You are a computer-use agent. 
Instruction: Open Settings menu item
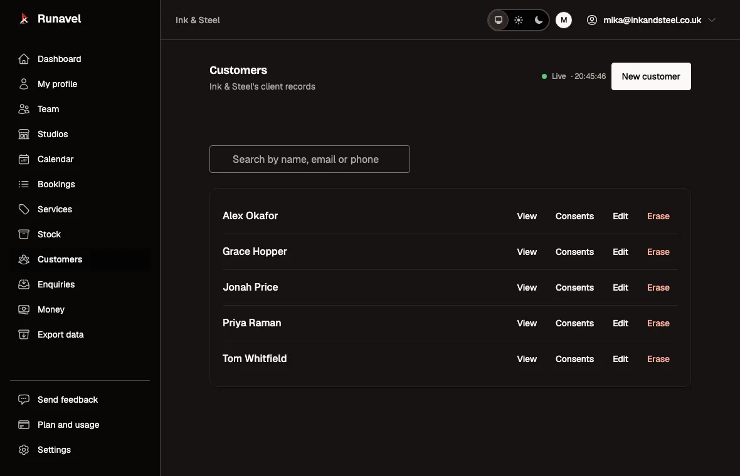[80, 450]
